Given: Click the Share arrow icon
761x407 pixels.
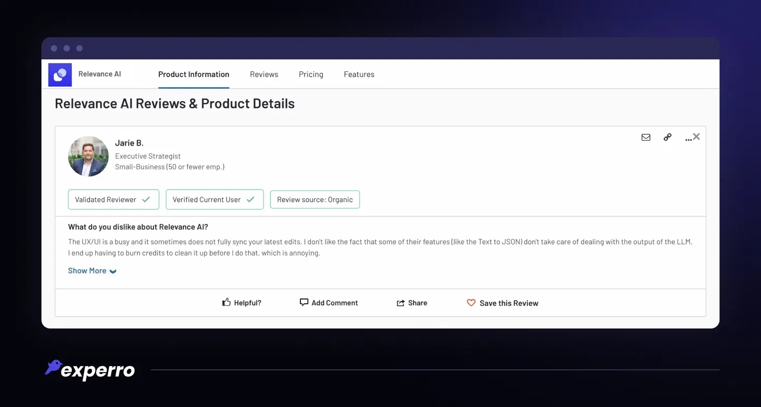Looking at the screenshot, I should [401, 303].
